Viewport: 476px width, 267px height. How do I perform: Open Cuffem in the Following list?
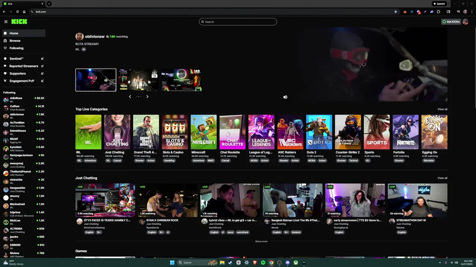[x=23, y=108]
